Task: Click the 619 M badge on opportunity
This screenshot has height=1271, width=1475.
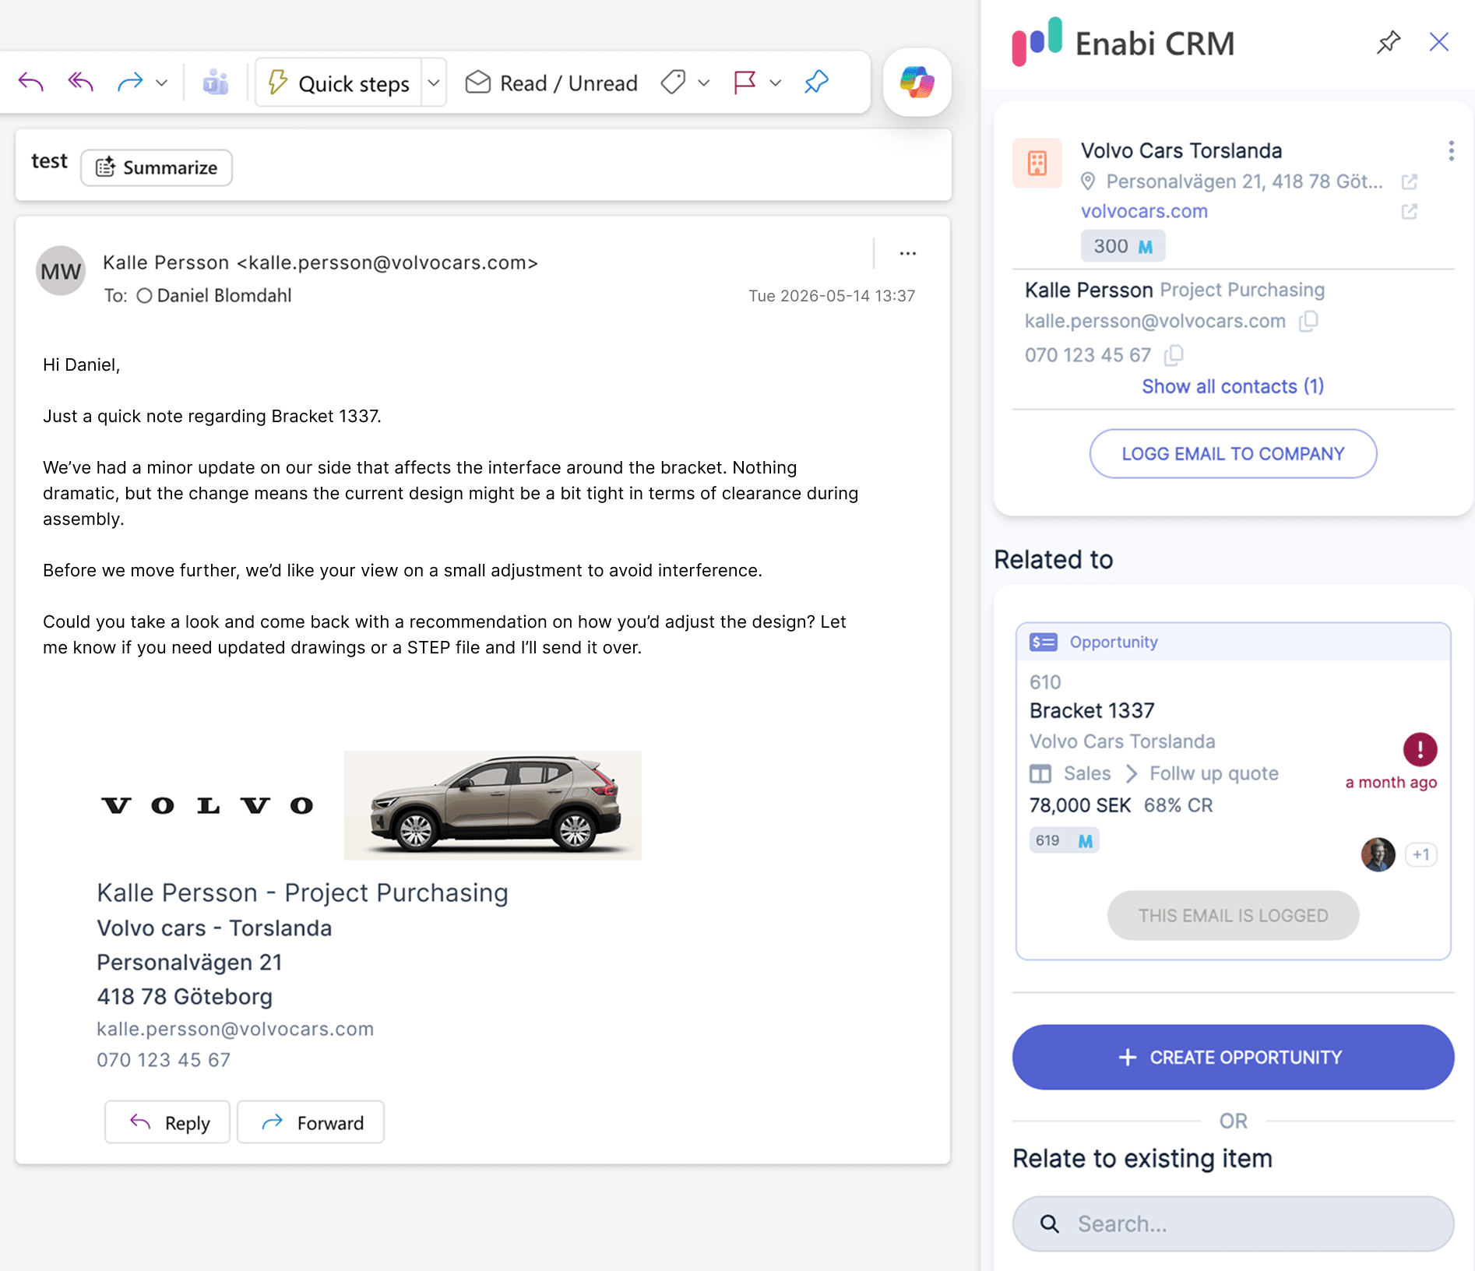Action: (x=1064, y=840)
